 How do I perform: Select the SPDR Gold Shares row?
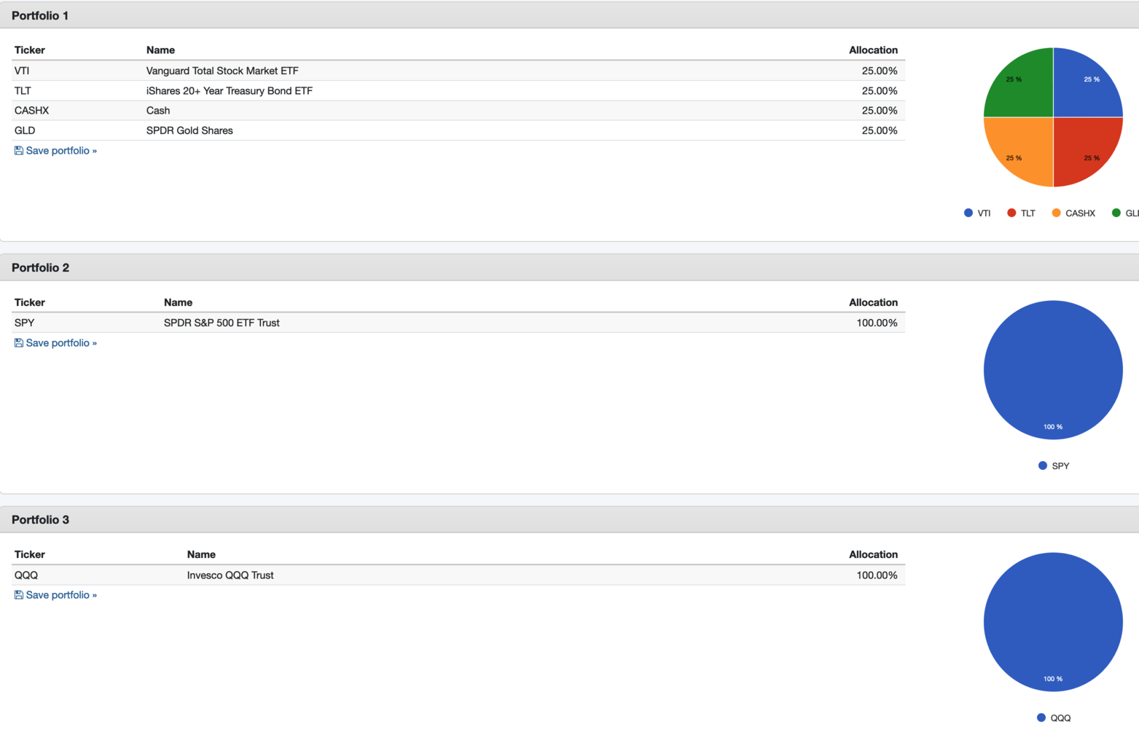tap(458, 130)
